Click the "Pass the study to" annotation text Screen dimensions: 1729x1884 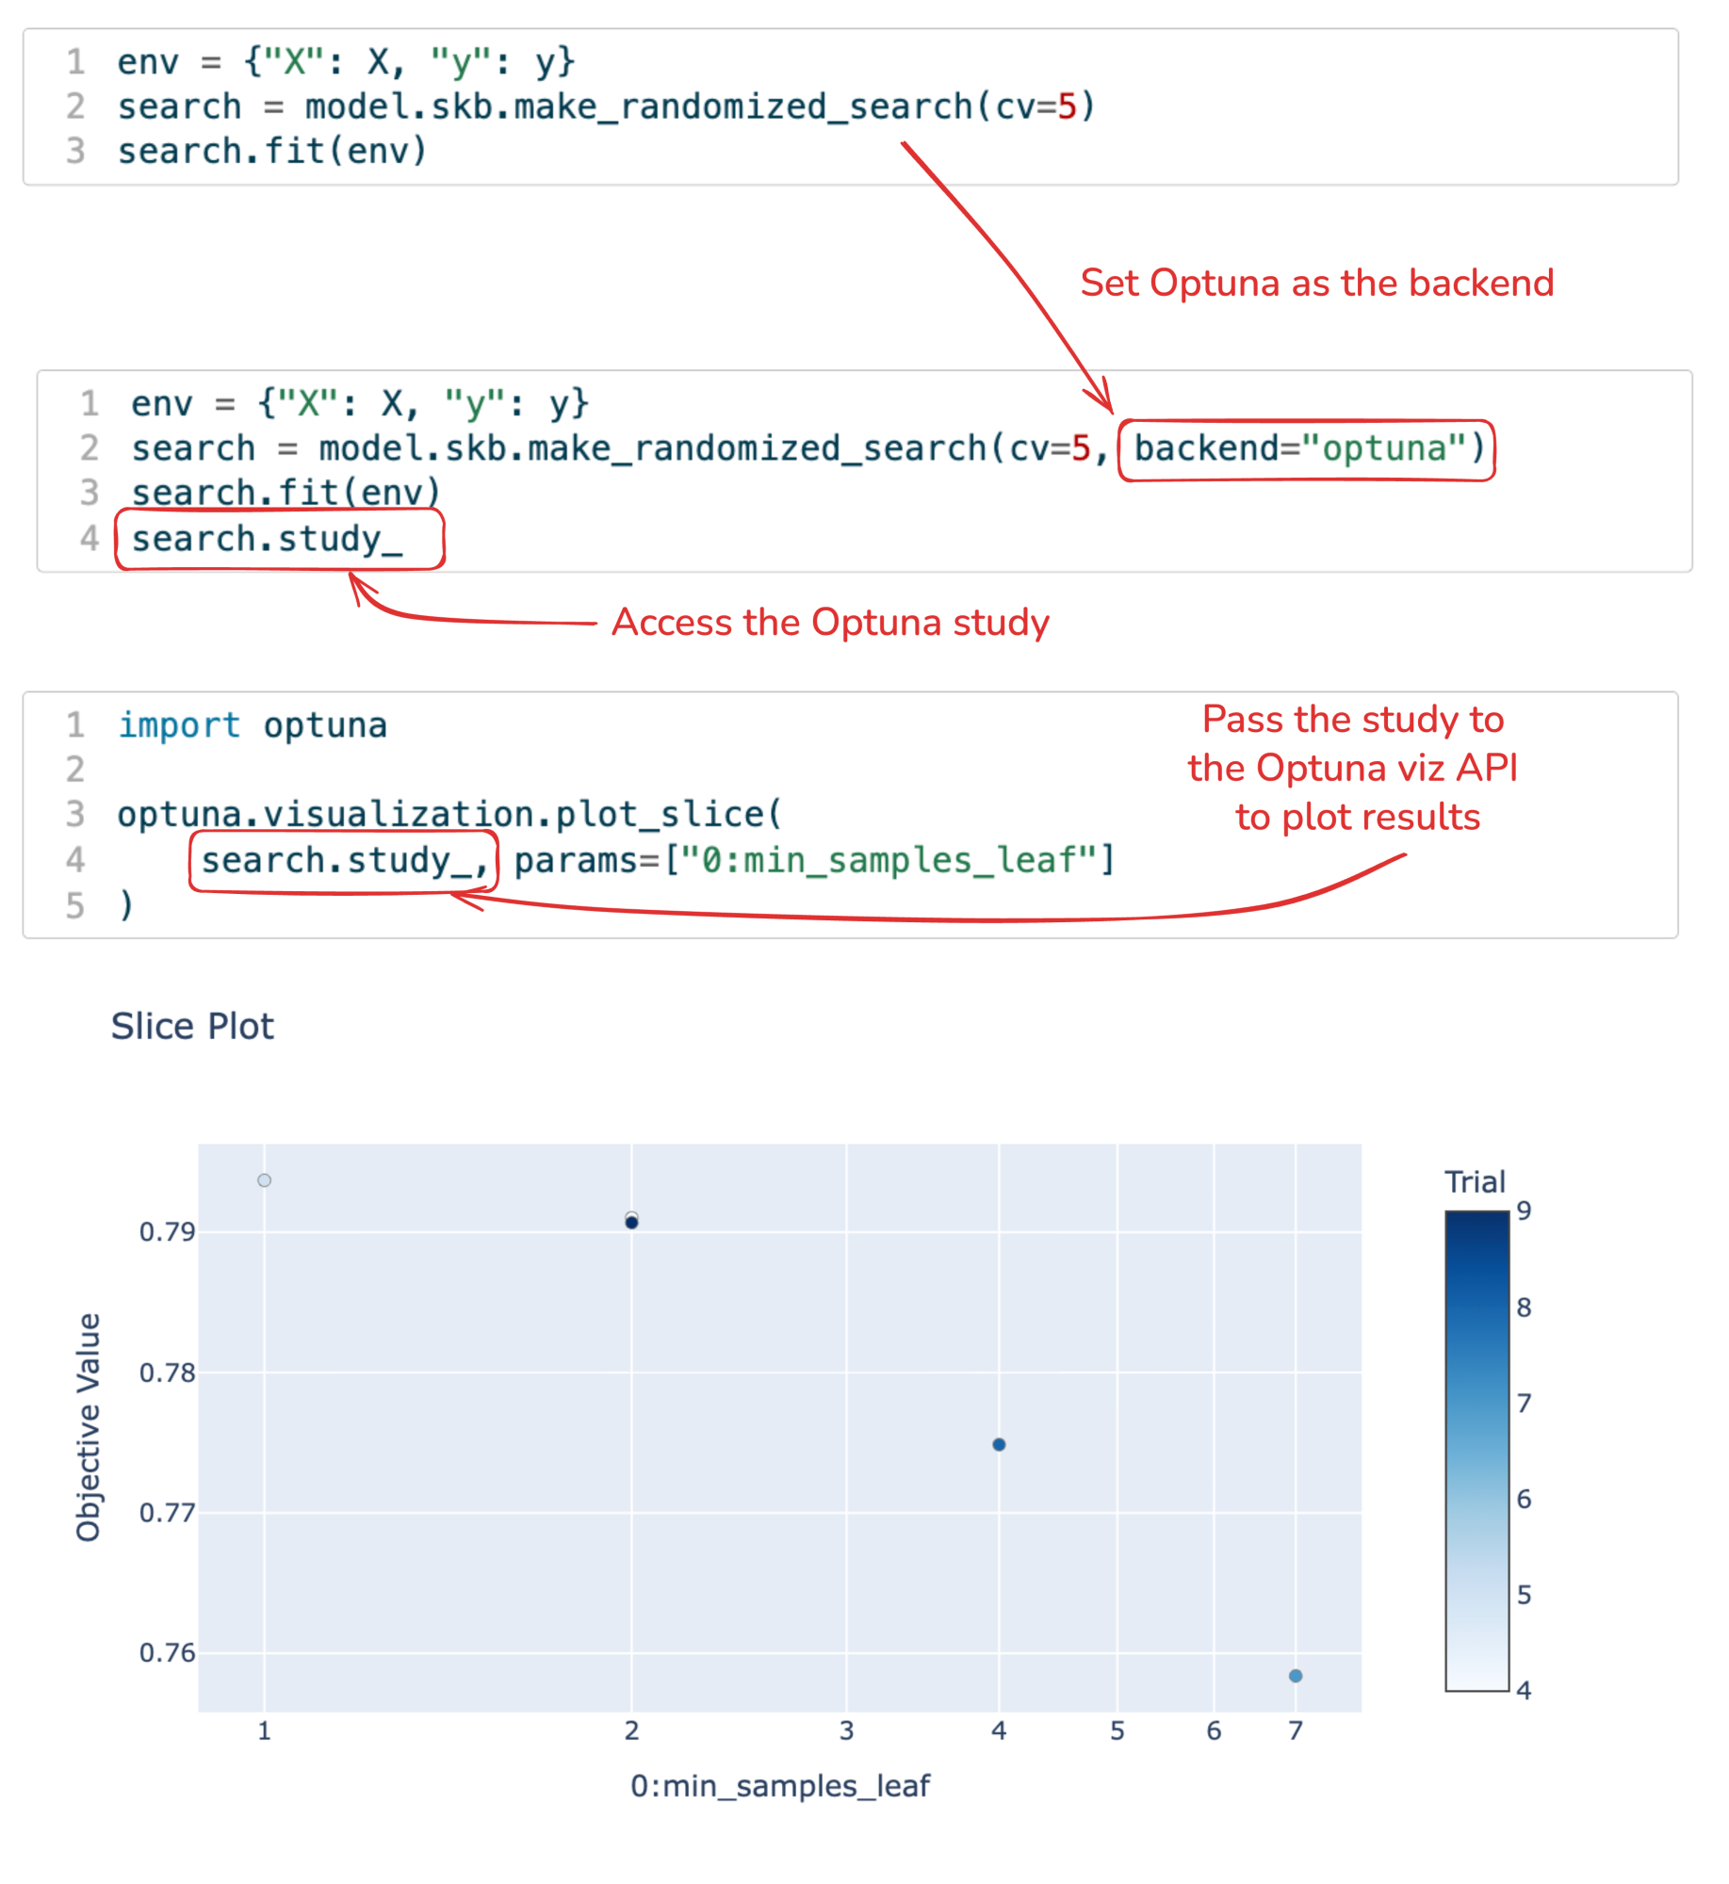[1353, 720]
